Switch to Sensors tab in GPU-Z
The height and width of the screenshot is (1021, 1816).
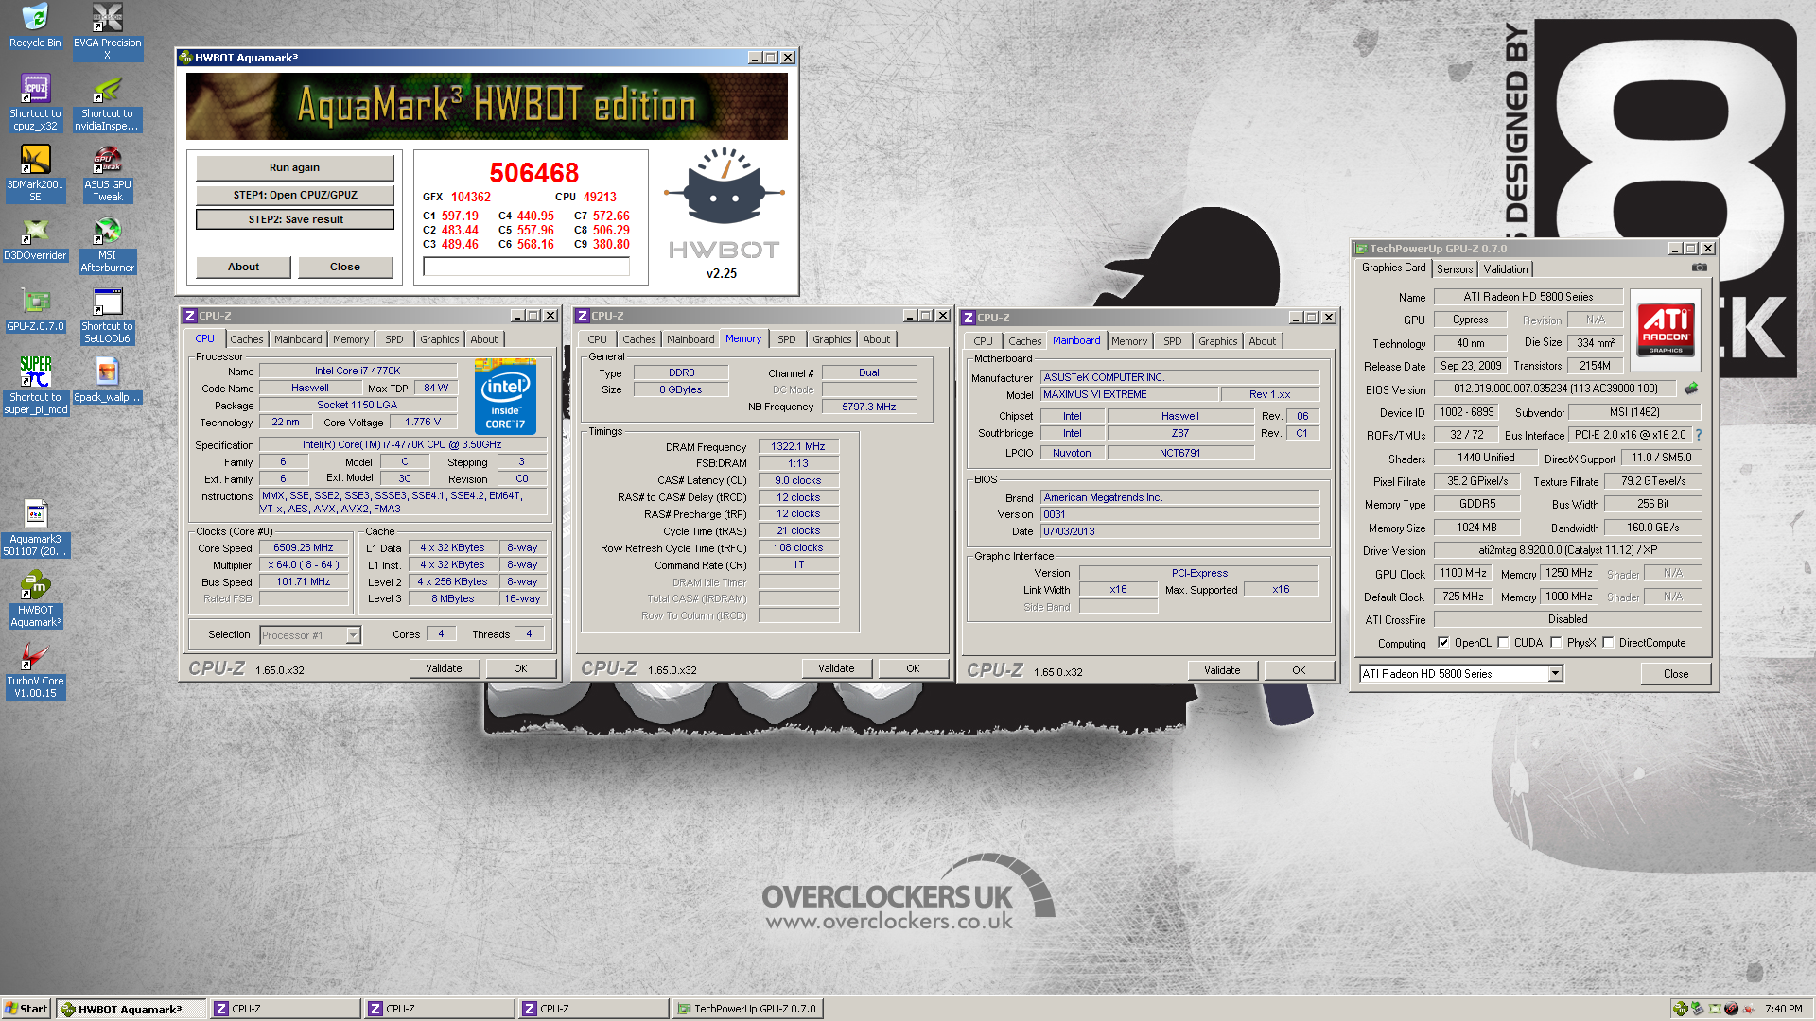point(1455,269)
